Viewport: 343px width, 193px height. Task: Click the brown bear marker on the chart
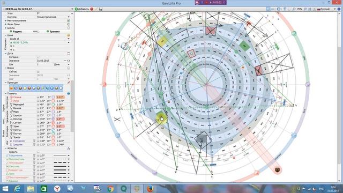[277, 169]
